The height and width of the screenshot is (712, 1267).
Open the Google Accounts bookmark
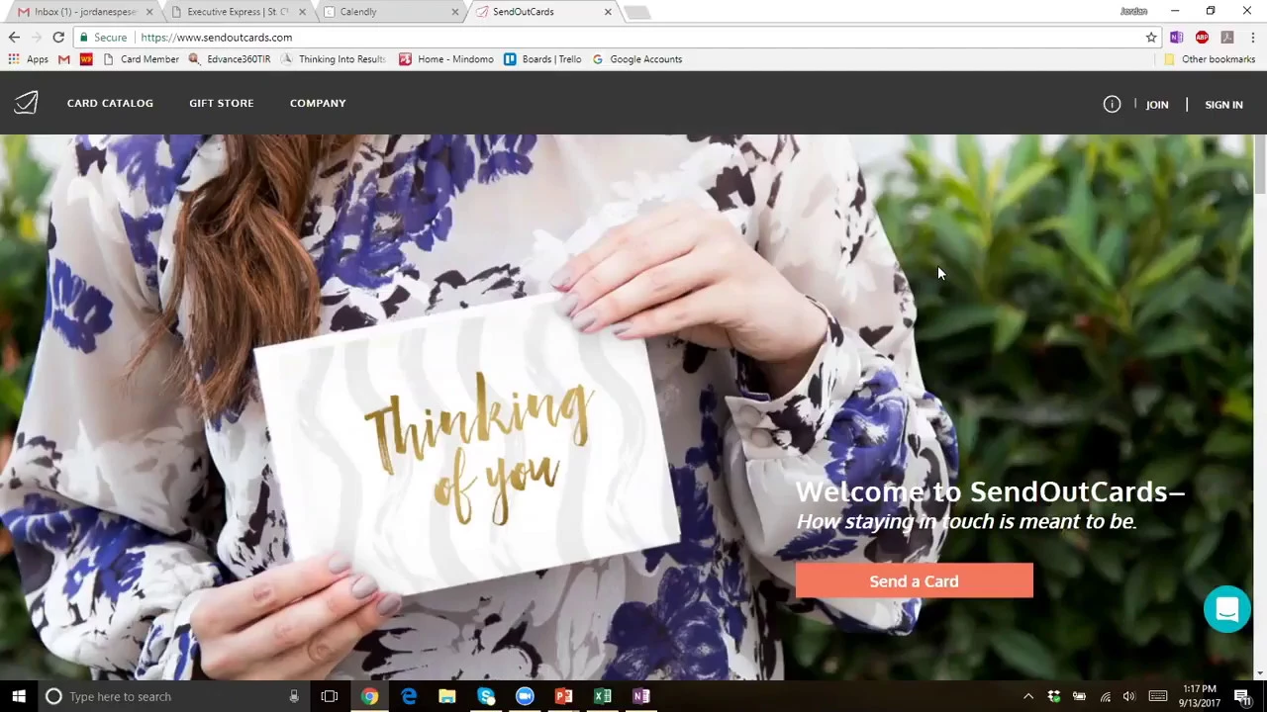pyautogui.click(x=636, y=59)
